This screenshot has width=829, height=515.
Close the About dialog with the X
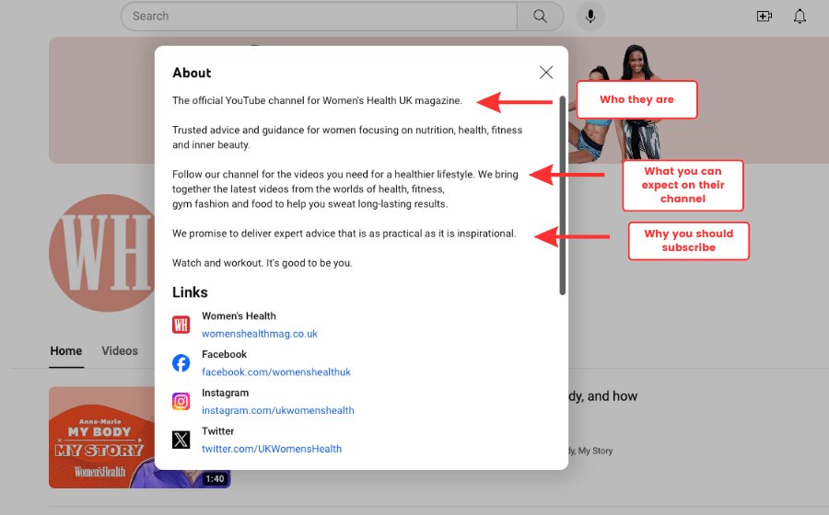point(546,73)
